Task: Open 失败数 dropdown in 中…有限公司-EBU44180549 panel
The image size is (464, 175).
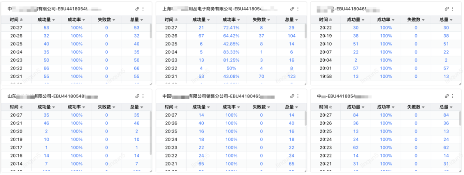Action: pyautogui.click(x=114, y=20)
